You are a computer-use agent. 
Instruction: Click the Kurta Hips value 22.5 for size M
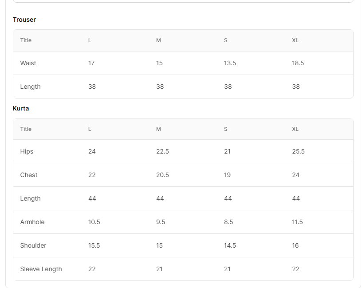coord(162,151)
